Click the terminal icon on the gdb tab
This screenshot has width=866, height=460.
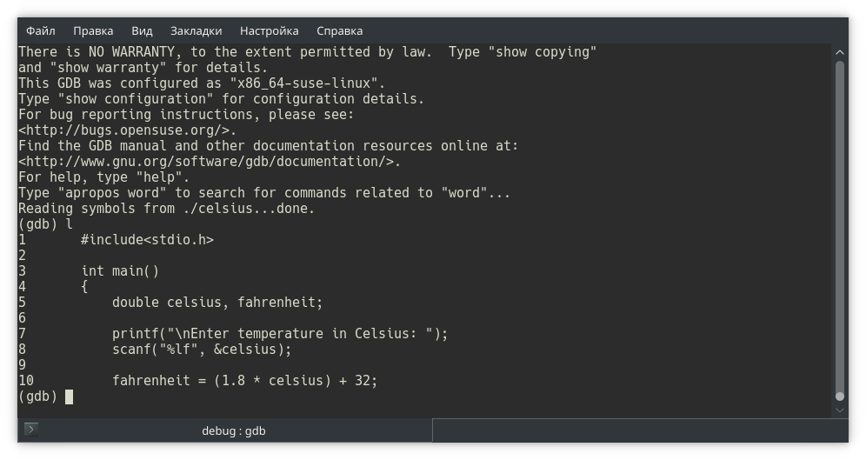31,430
